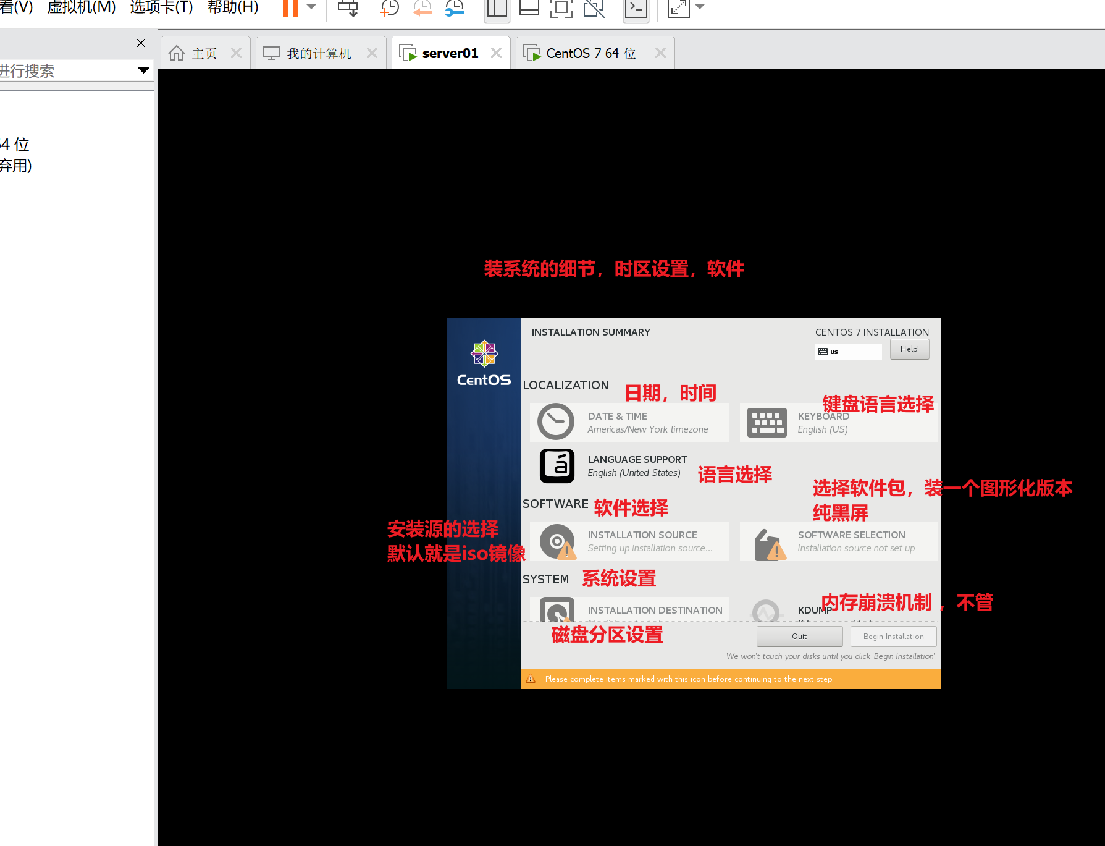Screen dimensions: 1105x846
Task: Open the 选项卡(T) menu
Action: coord(161,7)
